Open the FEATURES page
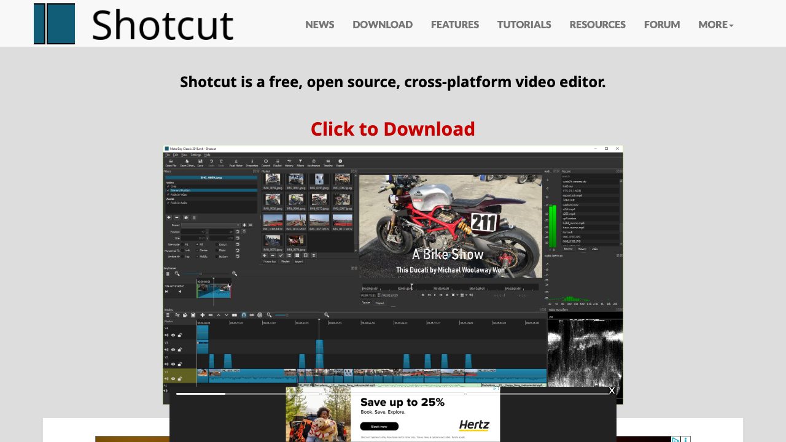Screen dimensions: 786x442 (455, 25)
